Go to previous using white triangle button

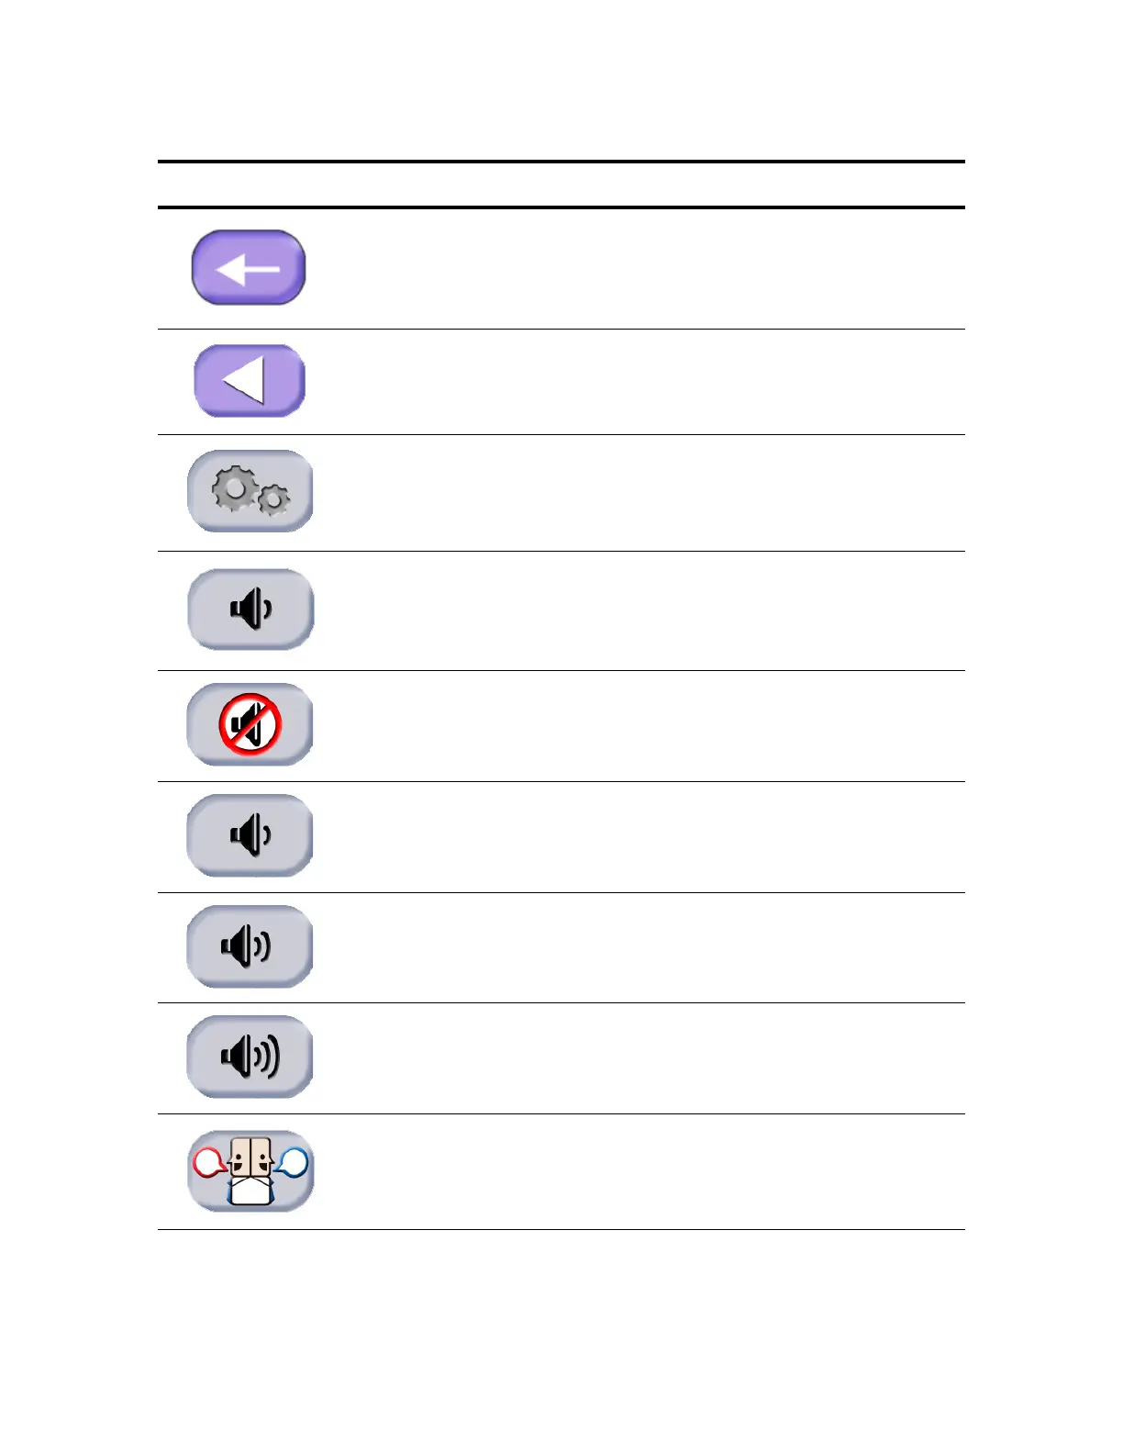(250, 381)
